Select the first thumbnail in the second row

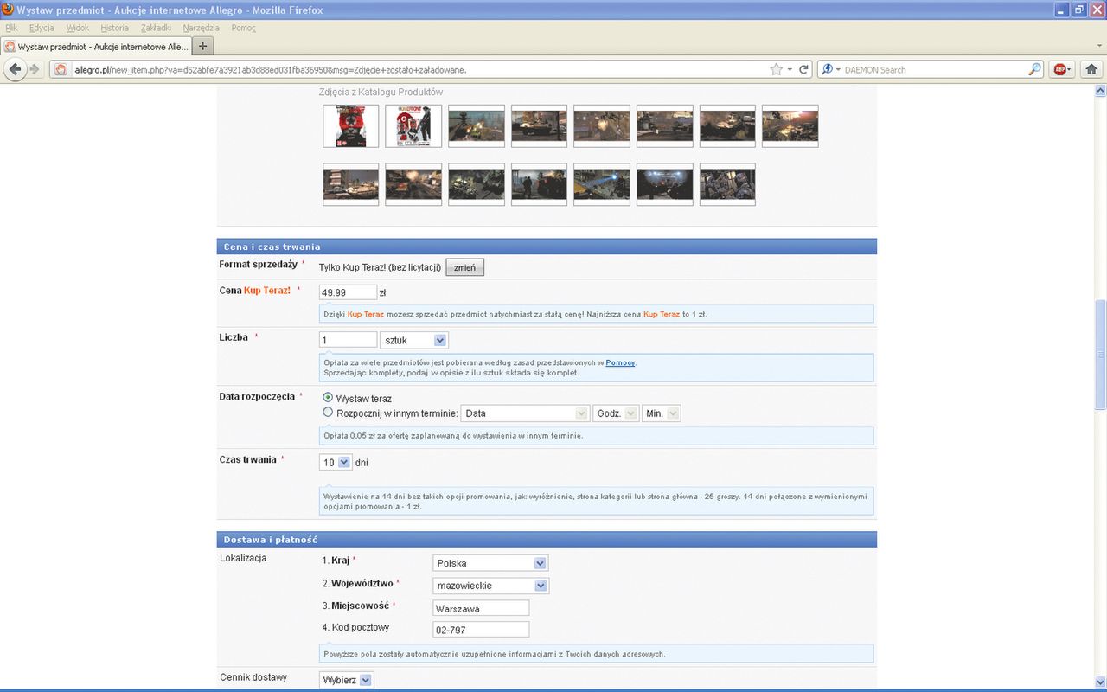pyautogui.click(x=350, y=184)
